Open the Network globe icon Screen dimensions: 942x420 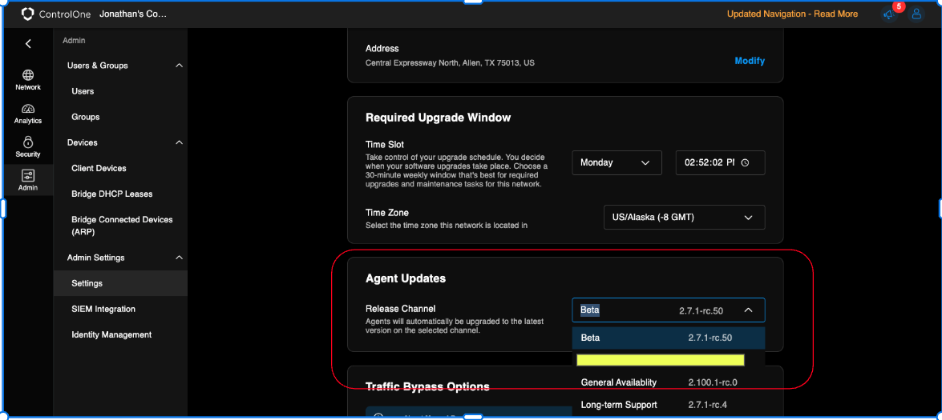[x=28, y=75]
